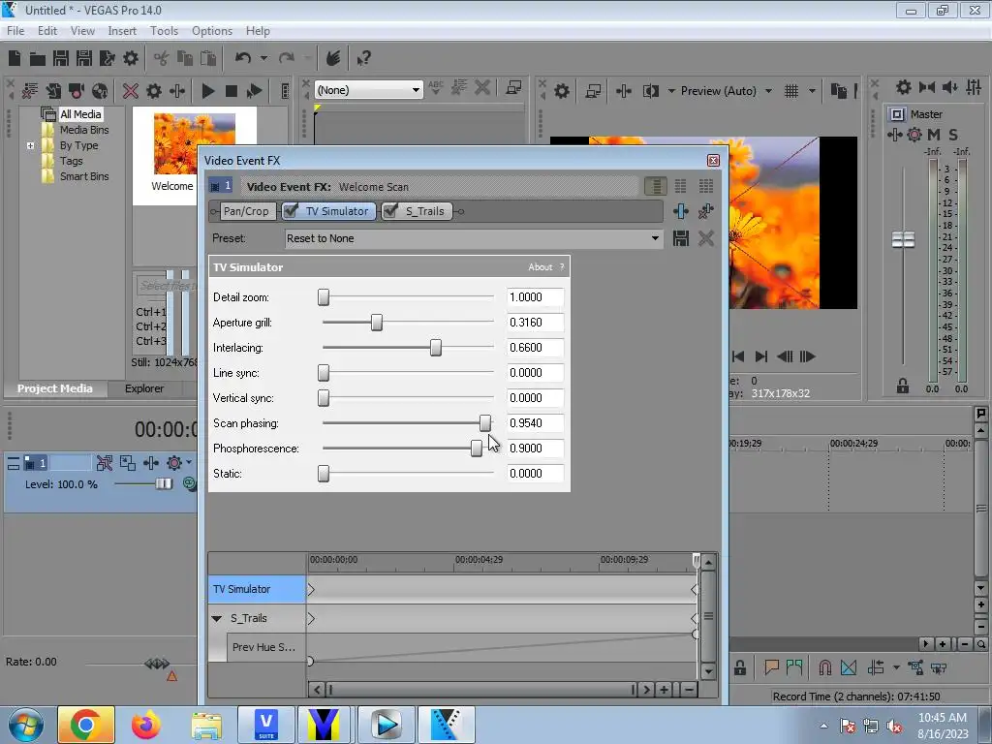Mute the master bus with the M button
This screenshot has height=744, width=992.
934,135
